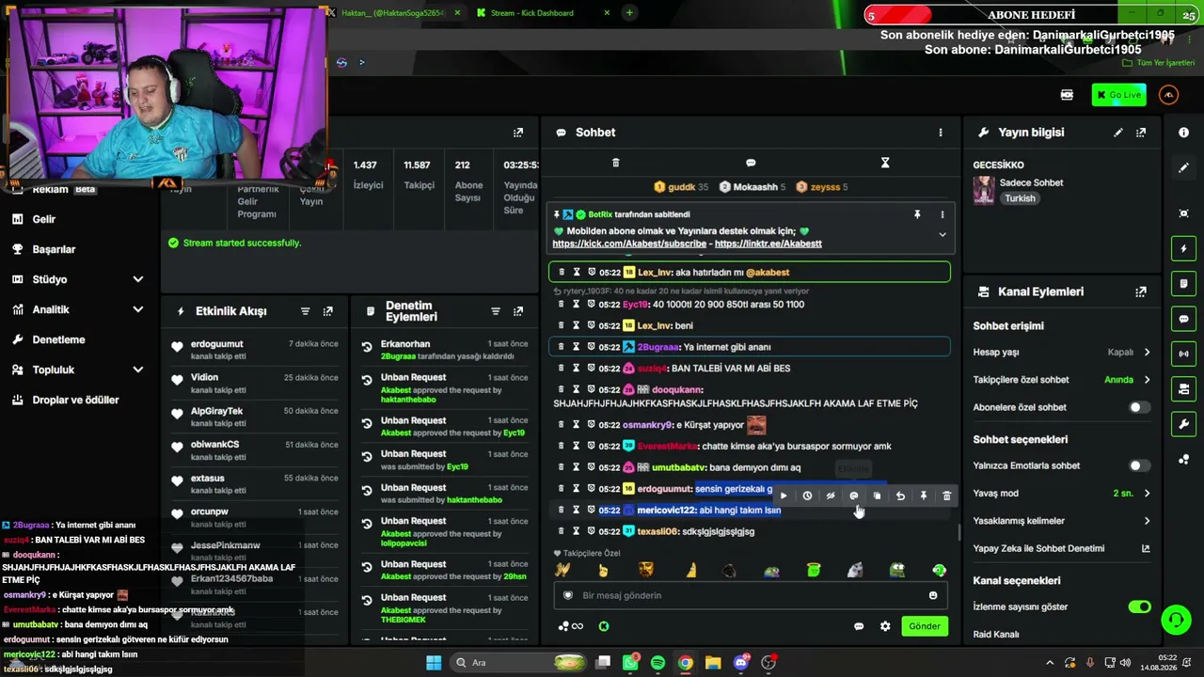Filter the Denetim Eylemleri list
This screenshot has height=677, width=1204.
point(496,311)
